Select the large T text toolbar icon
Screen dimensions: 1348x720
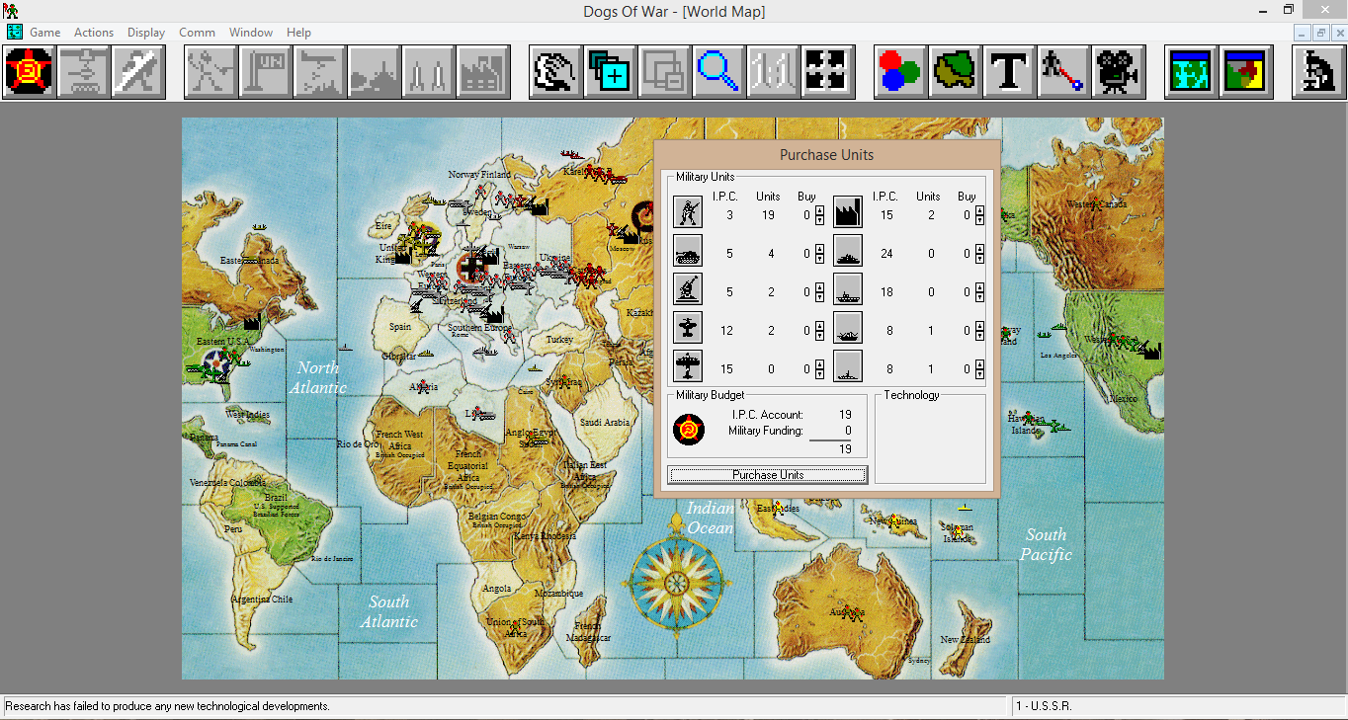tap(1009, 71)
